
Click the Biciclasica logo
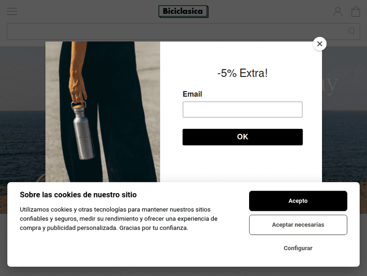coord(183,11)
